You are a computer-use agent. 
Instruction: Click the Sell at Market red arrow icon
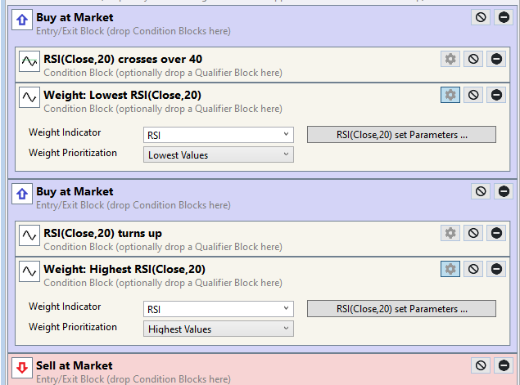tap(22, 367)
